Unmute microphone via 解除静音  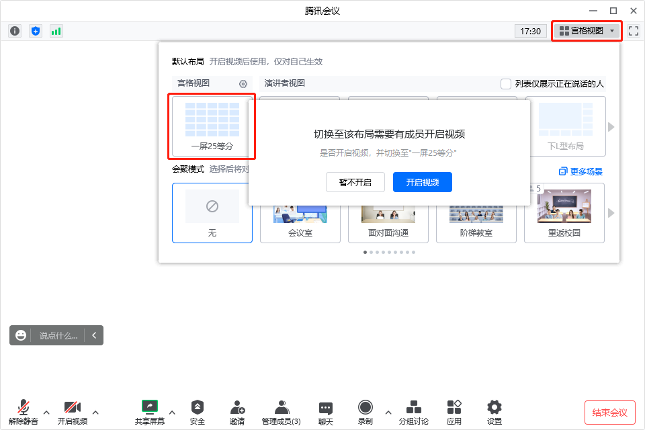point(24,413)
